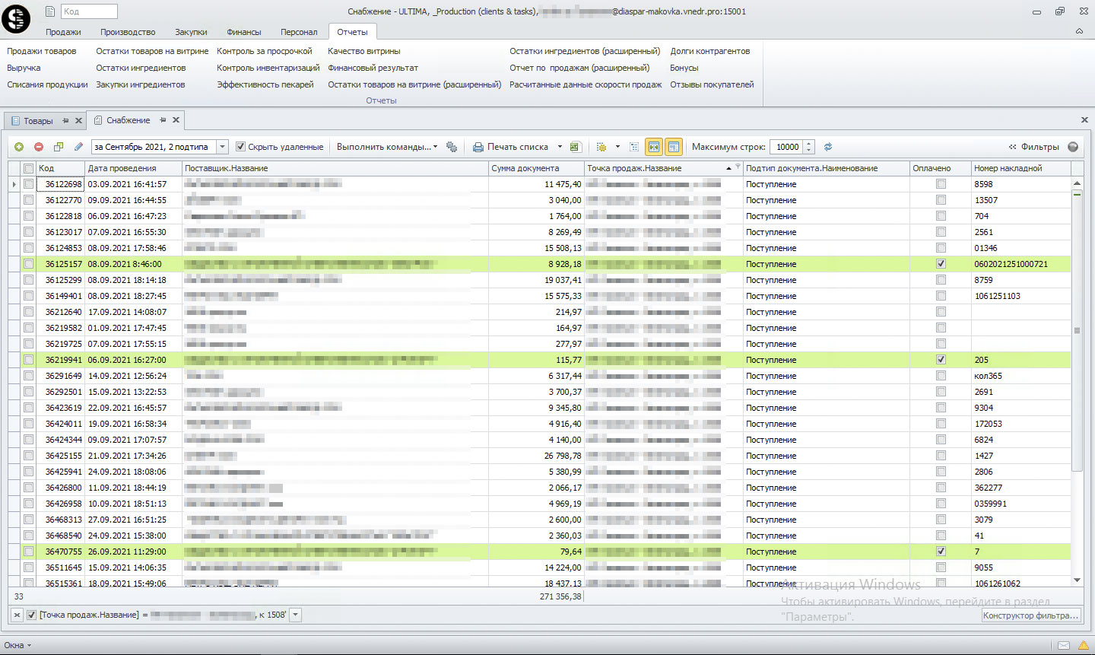The height and width of the screenshot is (655, 1095).
Task: Click the refresh arrows icon
Action: point(828,147)
